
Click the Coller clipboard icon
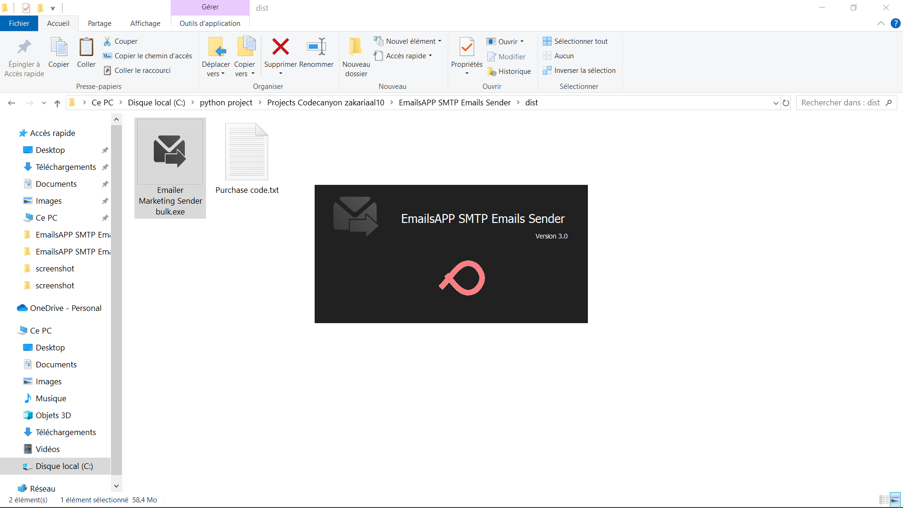tap(86, 47)
